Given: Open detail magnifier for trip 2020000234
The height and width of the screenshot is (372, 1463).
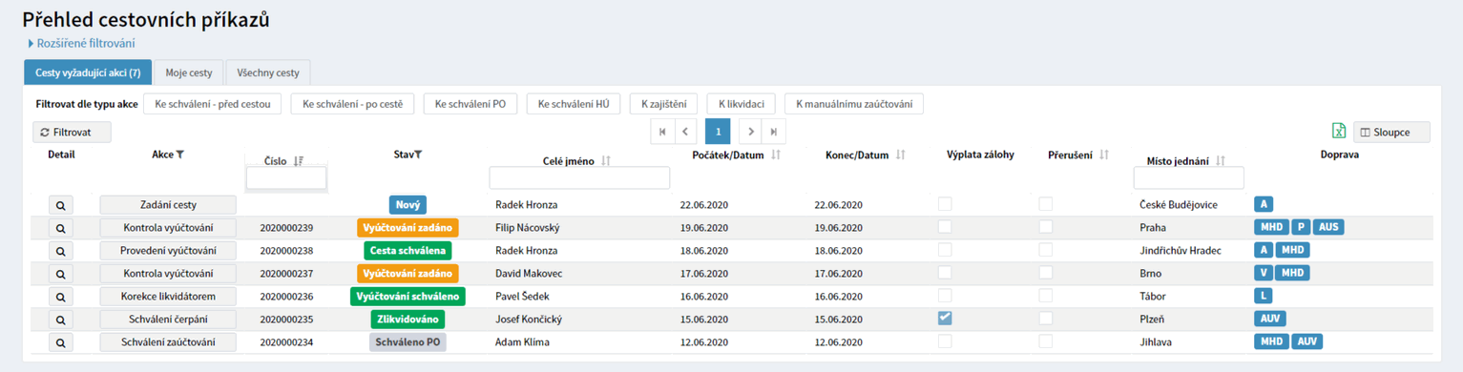Looking at the screenshot, I should coord(60,342).
